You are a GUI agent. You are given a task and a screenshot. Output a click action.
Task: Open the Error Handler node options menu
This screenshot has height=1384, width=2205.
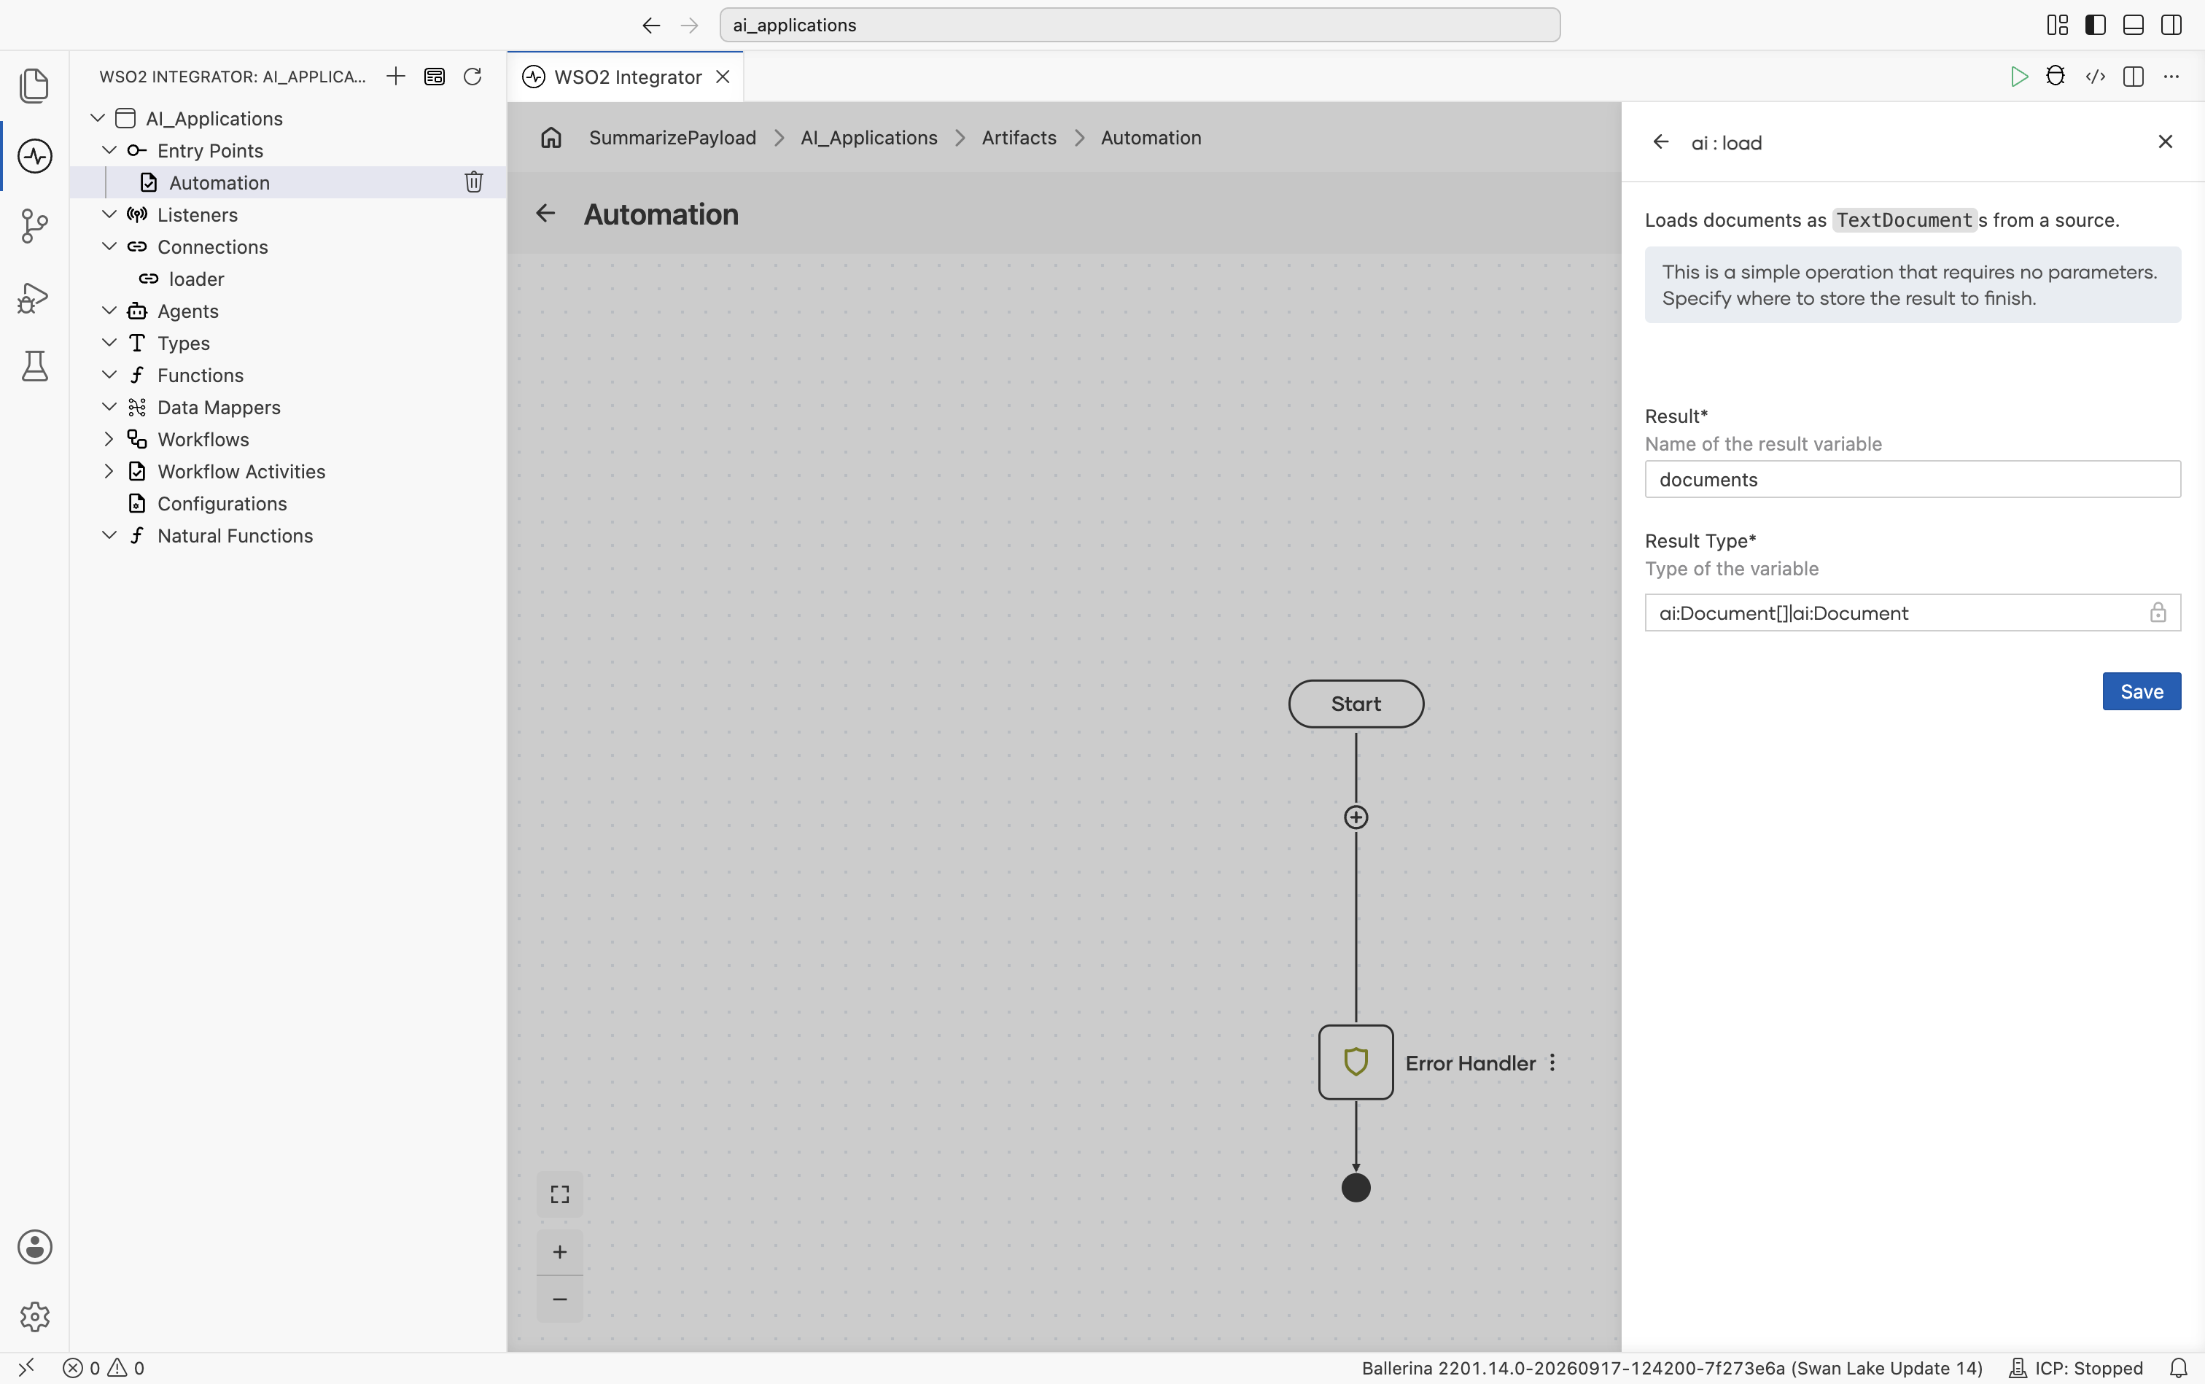(x=1552, y=1062)
